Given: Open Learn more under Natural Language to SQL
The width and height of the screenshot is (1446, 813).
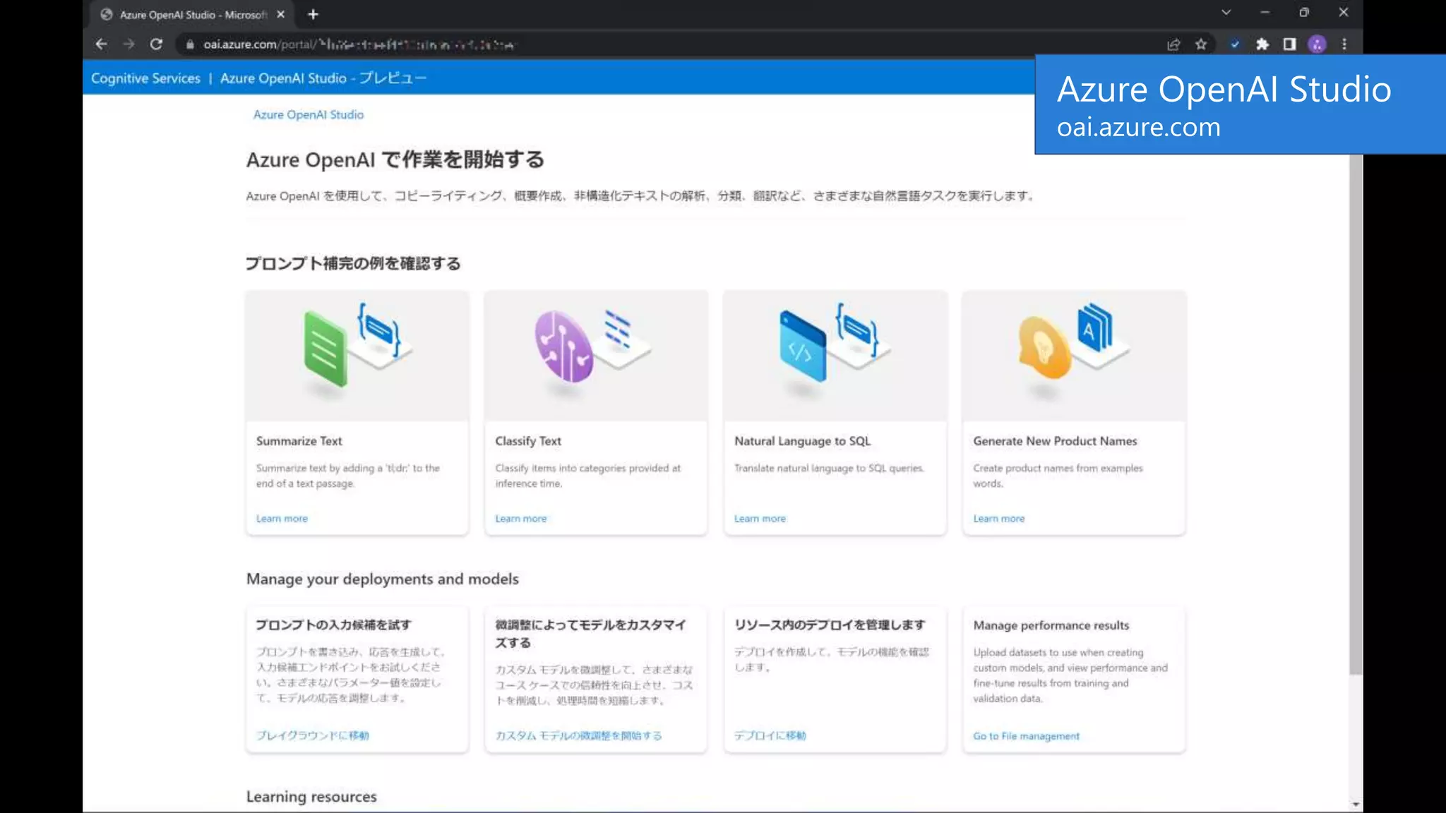Looking at the screenshot, I should [x=760, y=519].
